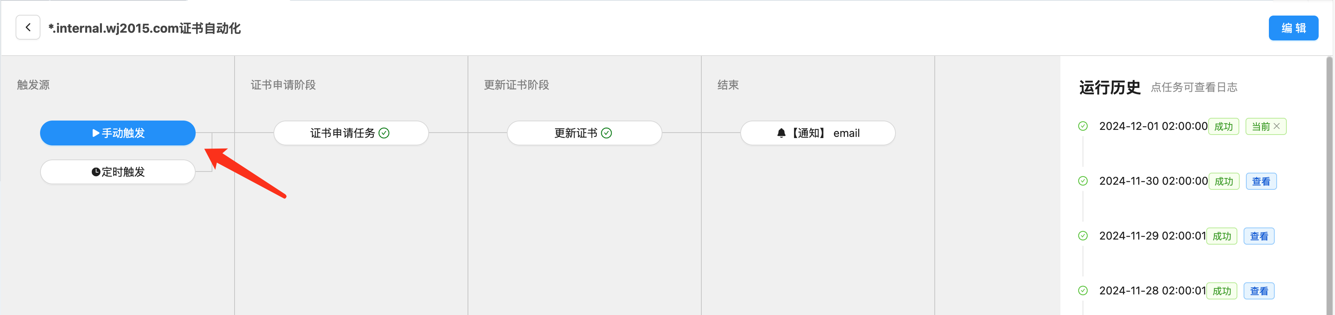View the 2024-11-28 run via 查看
Viewport: 1335px width, 315px height.
1259,291
